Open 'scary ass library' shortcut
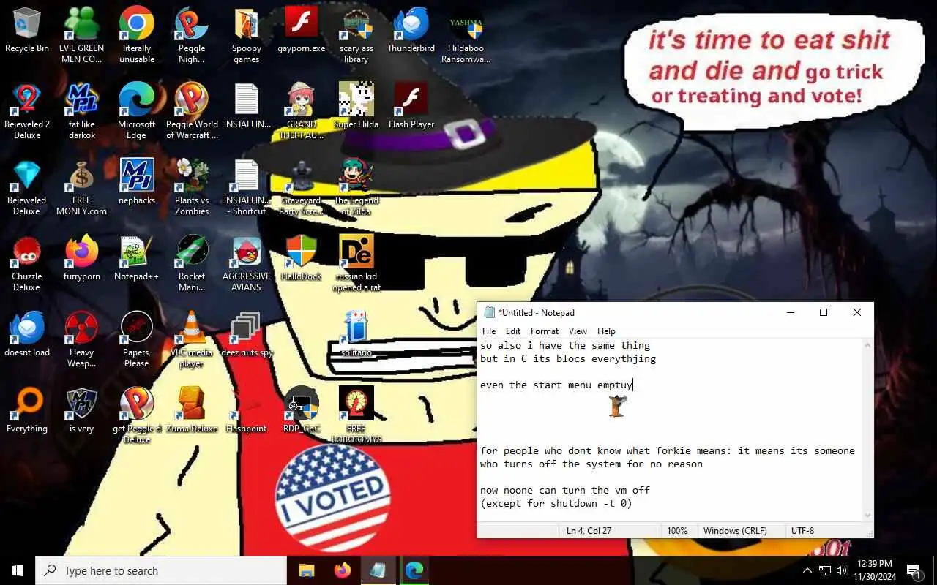 tap(356, 35)
